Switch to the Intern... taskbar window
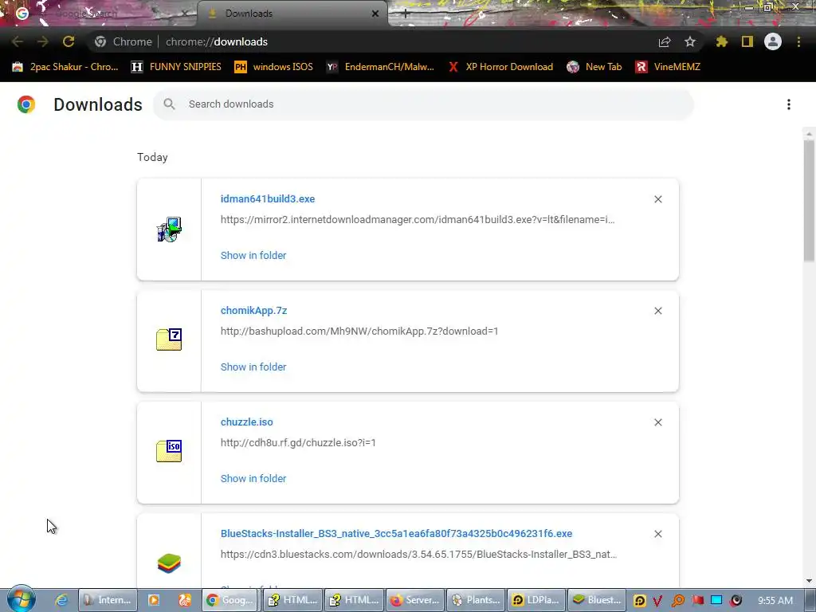 pos(108,600)
